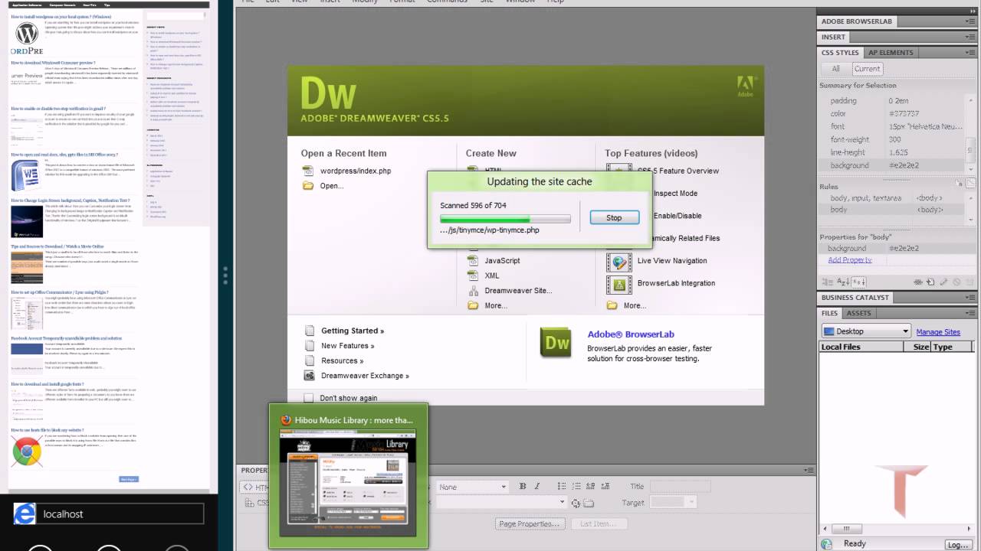Screen dimensions: 981x551
Task: Click the Dreamweaver Site icon
Action: click(x=473, y=291)
